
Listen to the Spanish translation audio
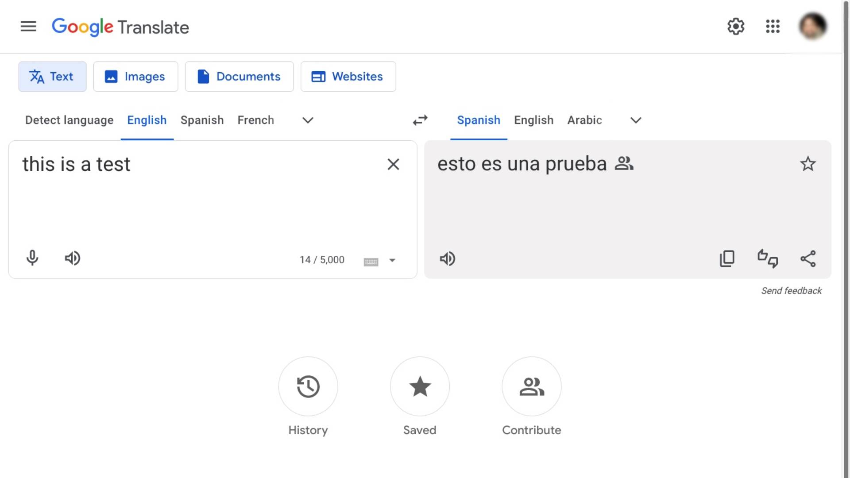click(x=447, y=259)
